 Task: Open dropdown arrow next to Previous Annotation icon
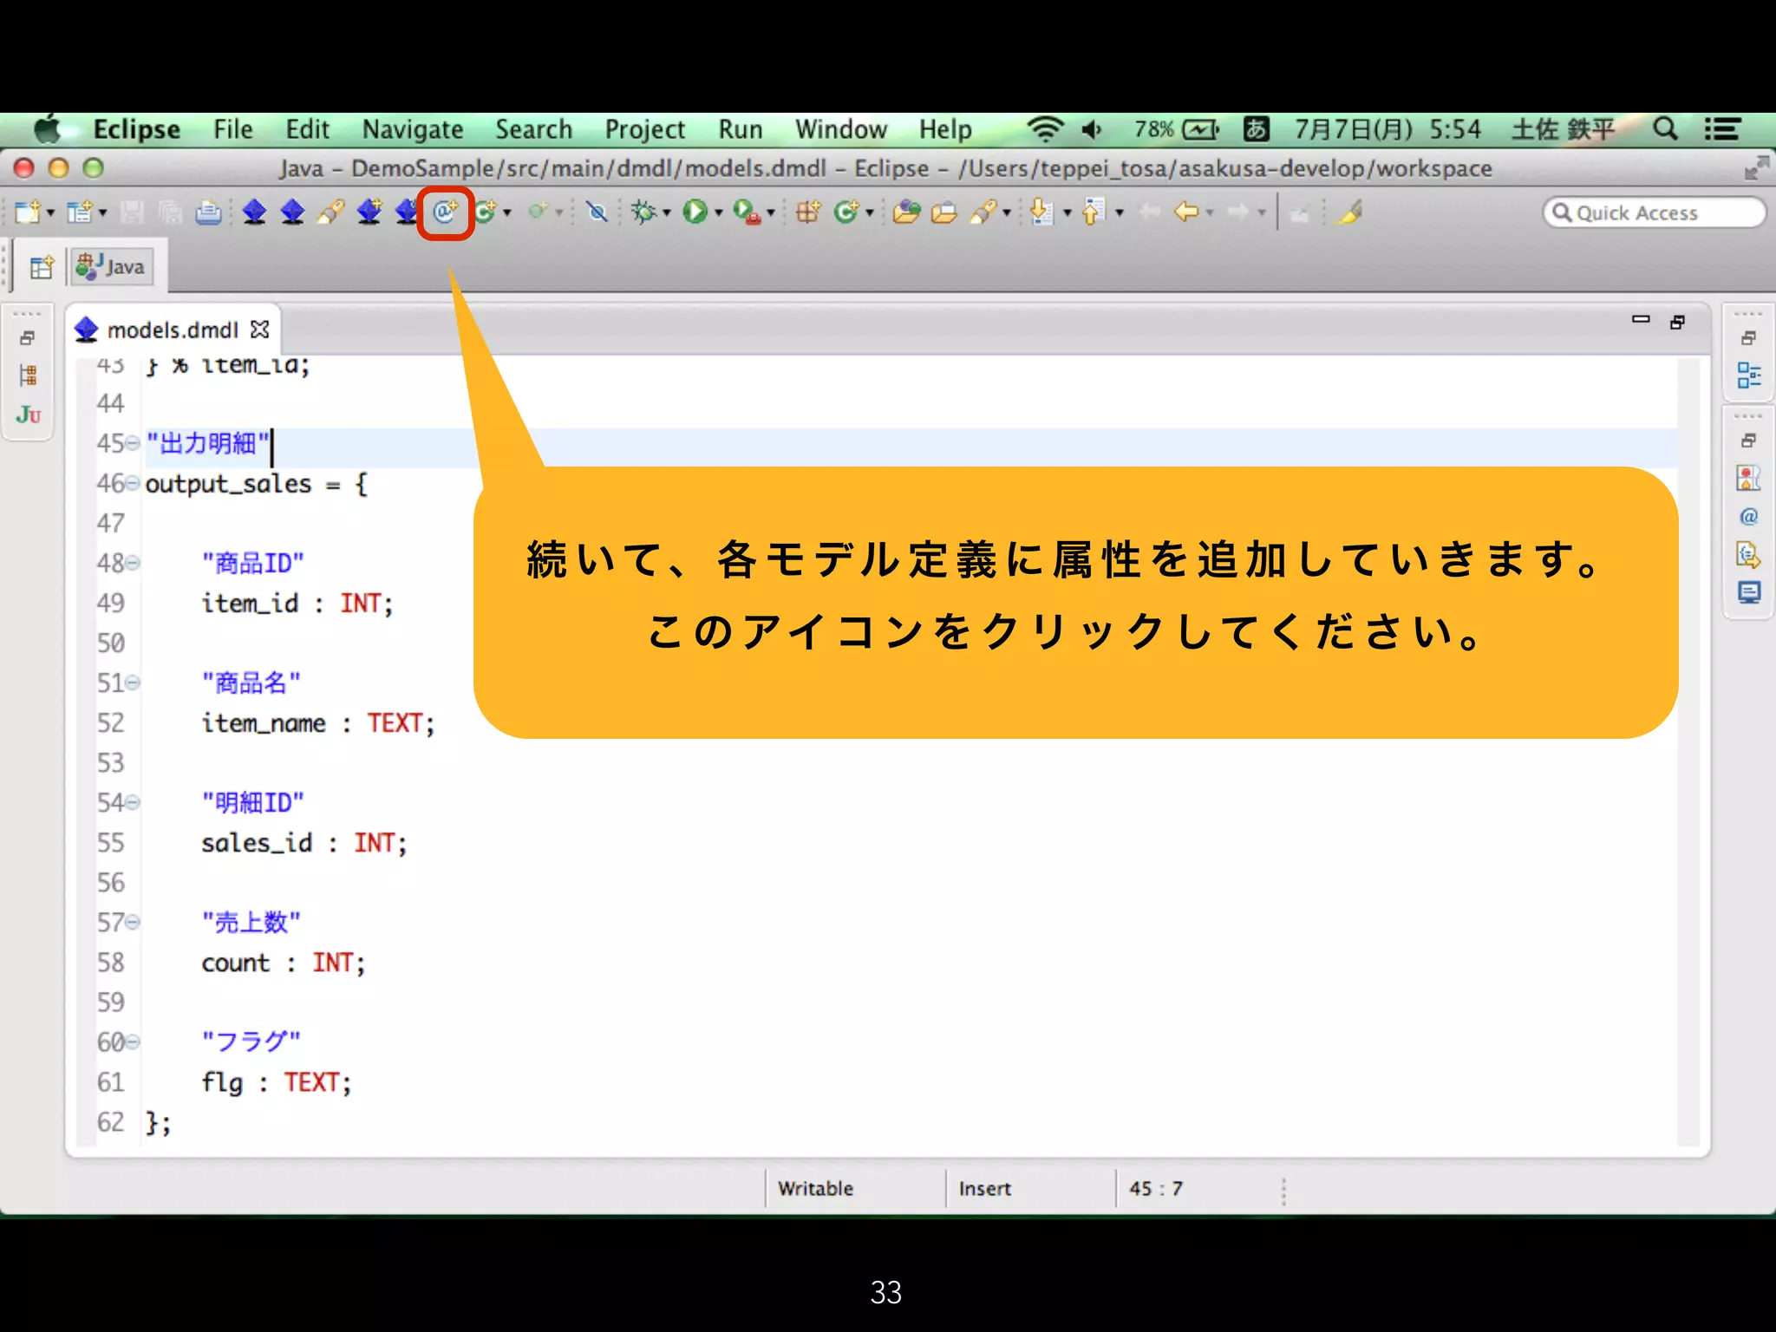pyautogui.click(x=1120, y=213)
